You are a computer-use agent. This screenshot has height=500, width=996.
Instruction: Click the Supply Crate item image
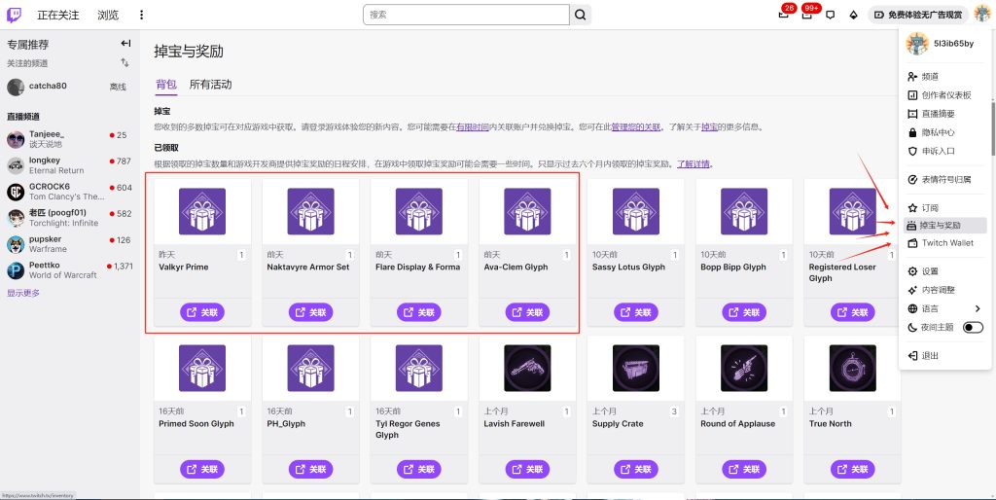click(x=636, y=369)
